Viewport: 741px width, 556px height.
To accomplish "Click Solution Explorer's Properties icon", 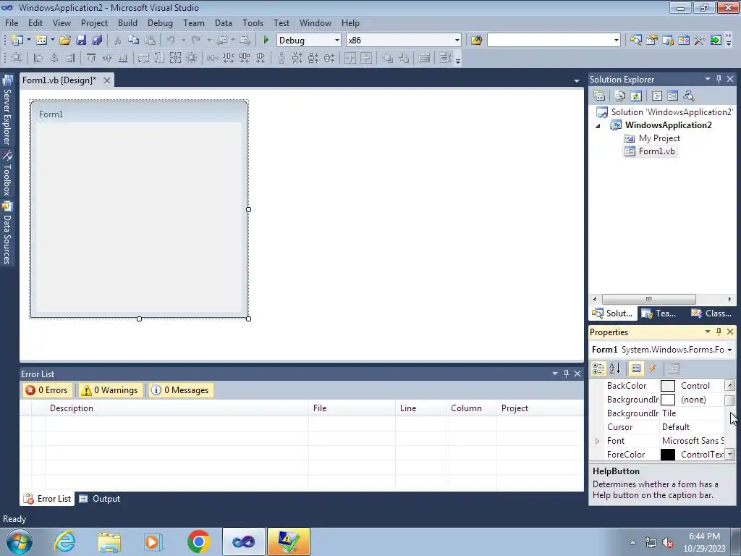I will tap(599, 96).
